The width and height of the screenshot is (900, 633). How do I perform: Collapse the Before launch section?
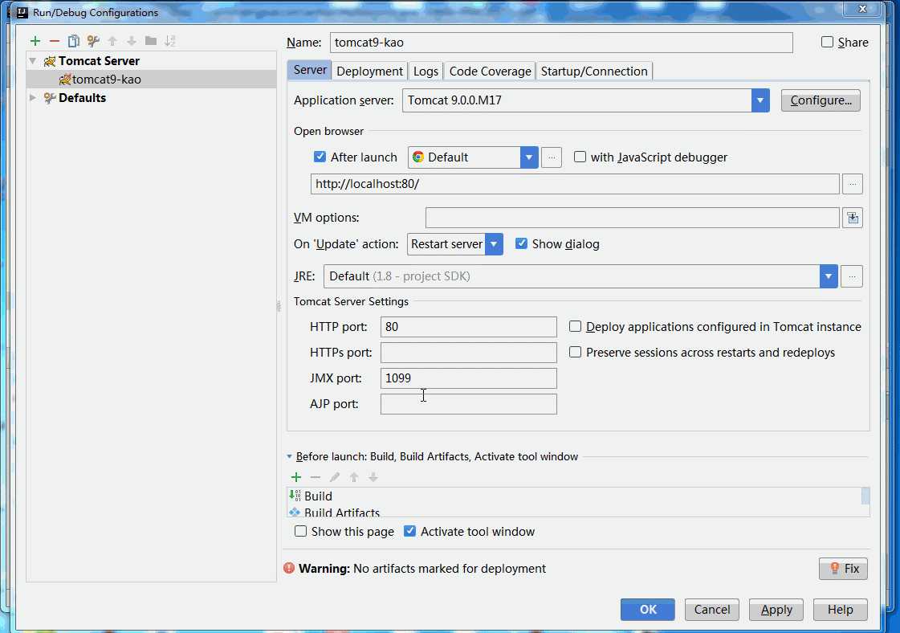(x=289, y=456)
